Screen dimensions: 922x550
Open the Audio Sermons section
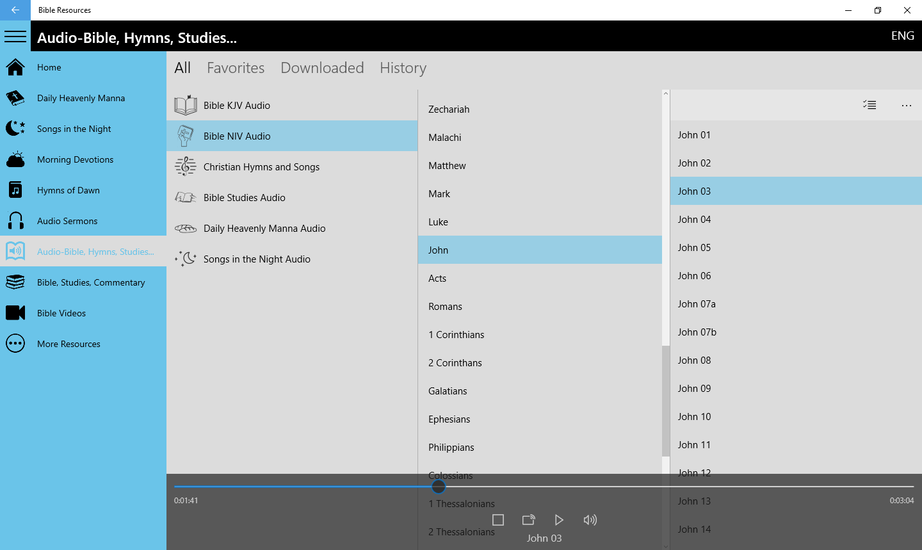(67, 220)
